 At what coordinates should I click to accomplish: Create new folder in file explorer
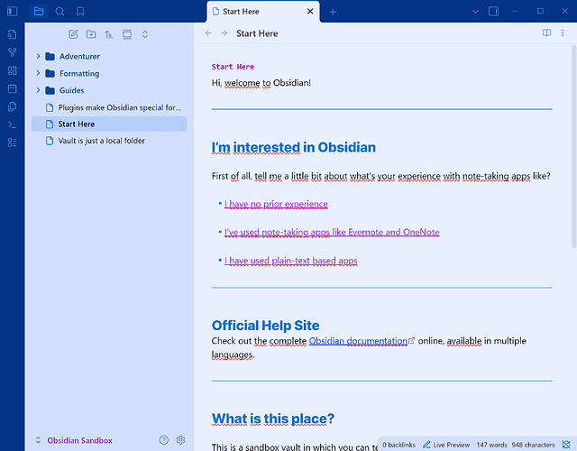(91, 34)
